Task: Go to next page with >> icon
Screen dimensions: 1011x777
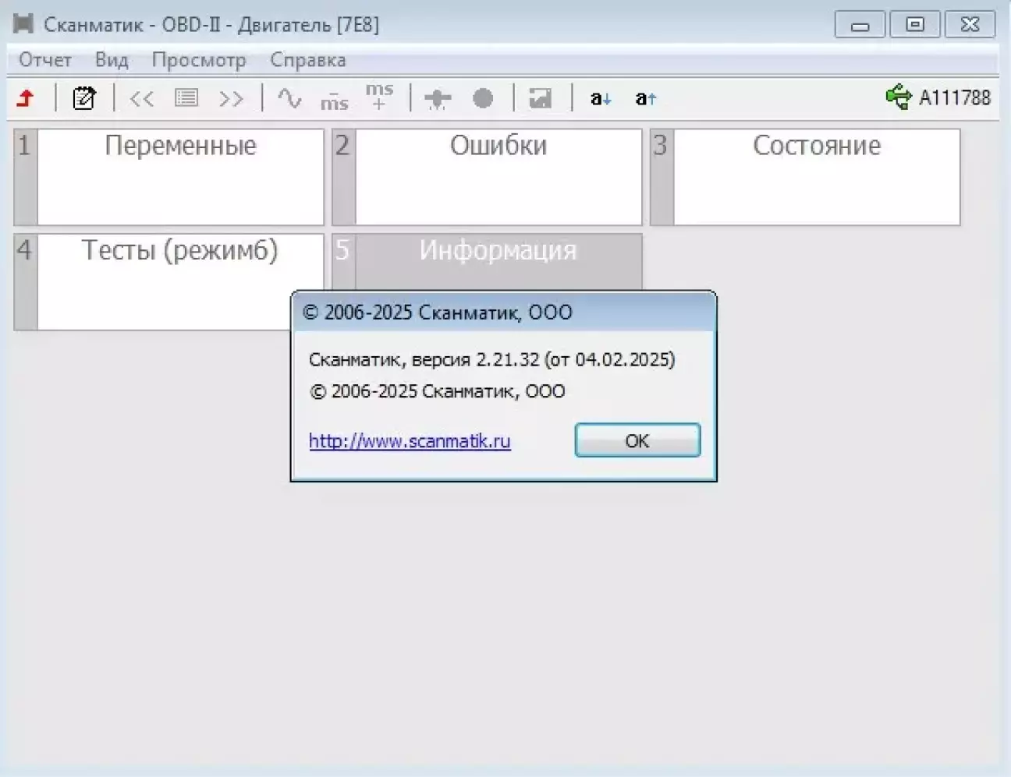Action: (231, 98)
